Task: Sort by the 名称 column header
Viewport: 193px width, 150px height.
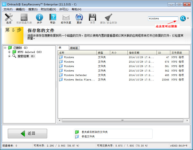Action: pyautogui.click(x=77, y=53)
